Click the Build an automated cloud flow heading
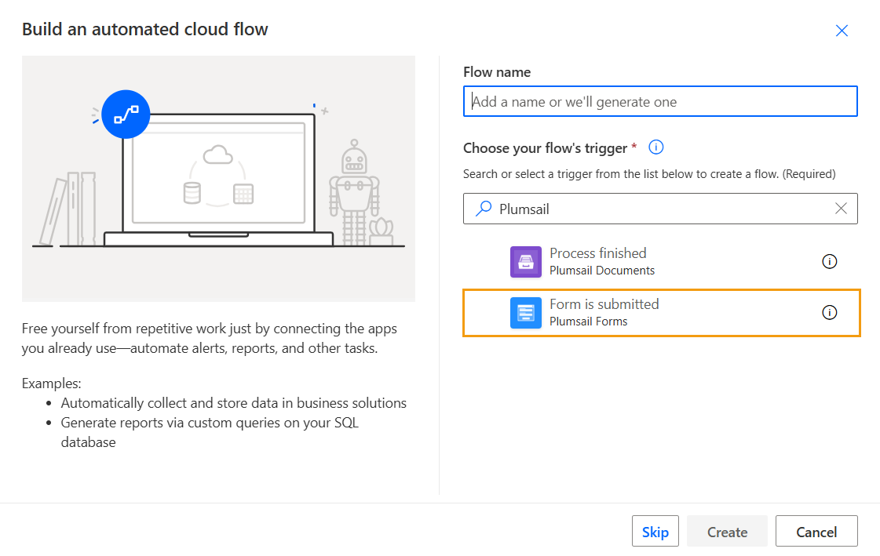The width and height of the screenshot is (880, 556). tap(145, 30)
